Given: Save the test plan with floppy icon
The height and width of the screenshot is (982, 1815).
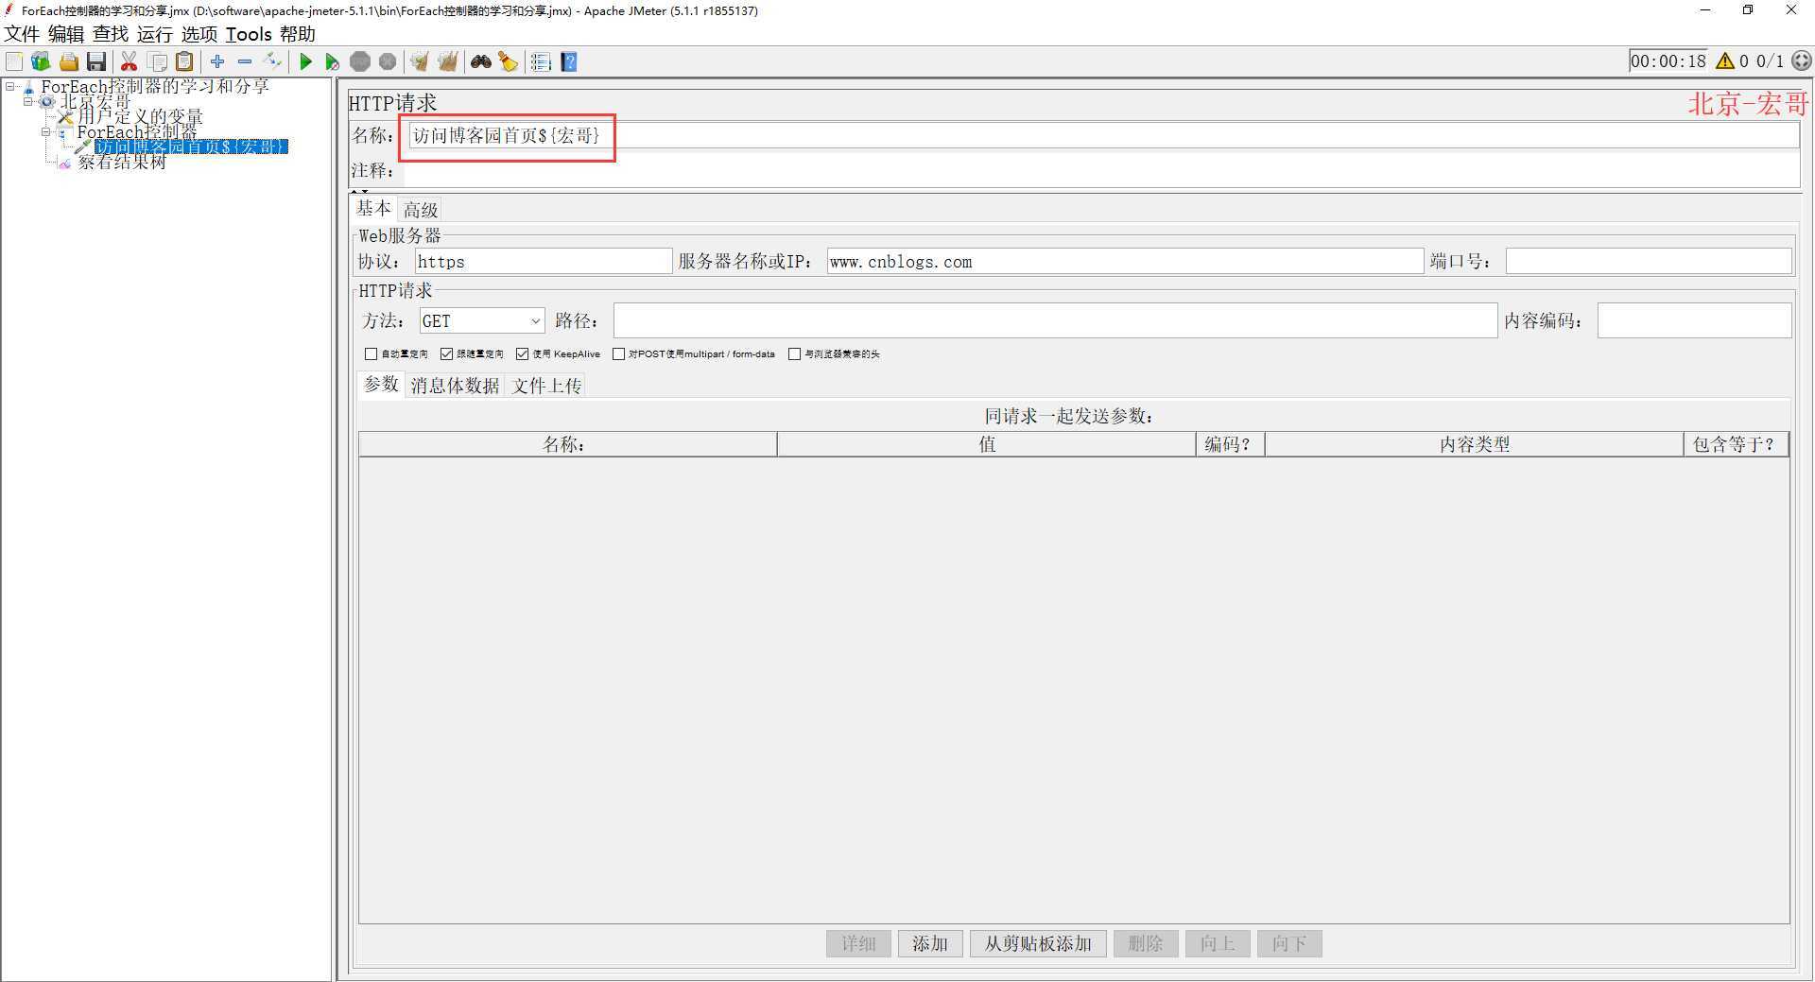Looking at the screenshot, I should point(96,62).
